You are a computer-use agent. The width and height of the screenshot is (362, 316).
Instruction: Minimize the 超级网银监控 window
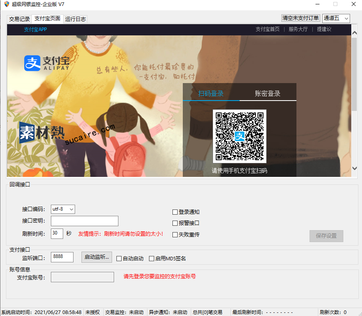[317, 4]
